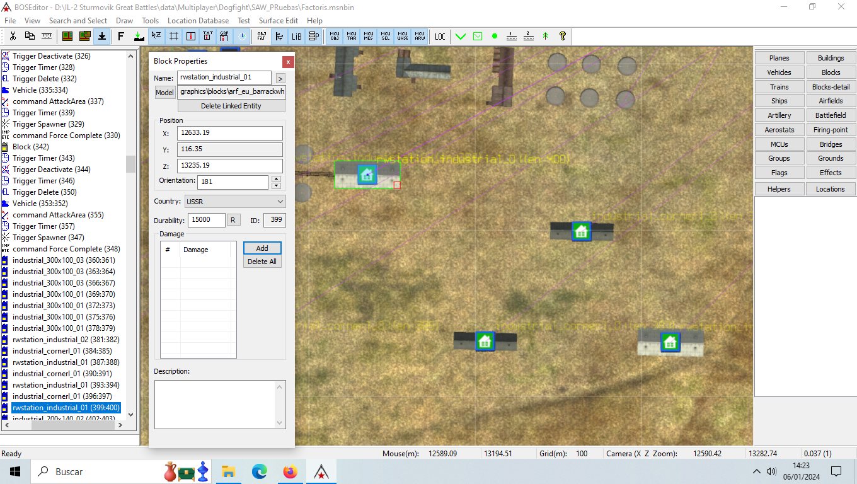
Task: Click the road layer 2 icon
Action: pyautogui.click(x=529, y=36)
